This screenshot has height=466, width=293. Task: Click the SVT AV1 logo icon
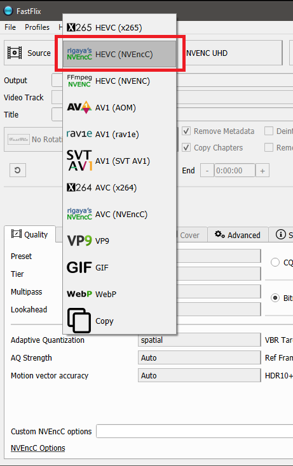point(79,161)
